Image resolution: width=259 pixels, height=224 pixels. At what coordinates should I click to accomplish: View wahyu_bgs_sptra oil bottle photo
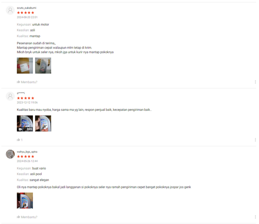pyautogui.click(x=25, y=200)
